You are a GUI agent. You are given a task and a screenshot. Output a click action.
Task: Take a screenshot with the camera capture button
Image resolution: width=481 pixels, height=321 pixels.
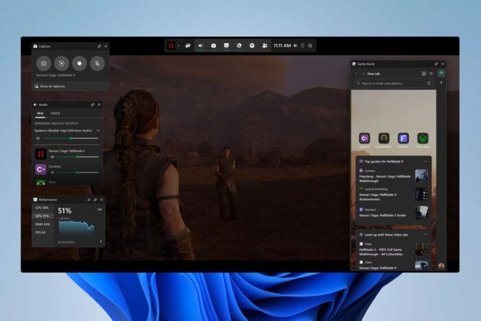[x=44, y=63]
